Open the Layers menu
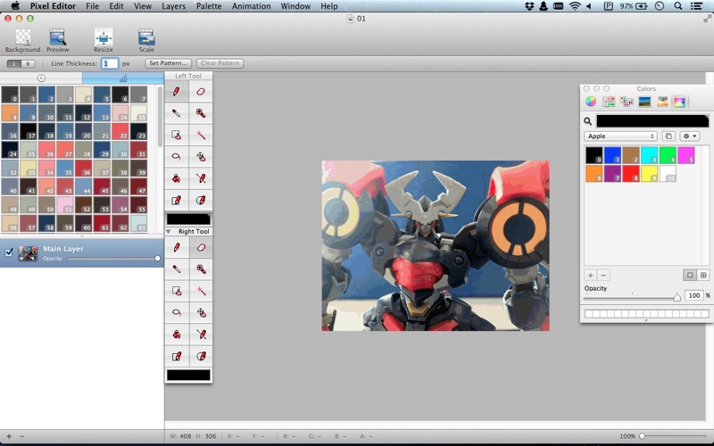The width and height of the screenshot is (714, 446). point(173,6)
